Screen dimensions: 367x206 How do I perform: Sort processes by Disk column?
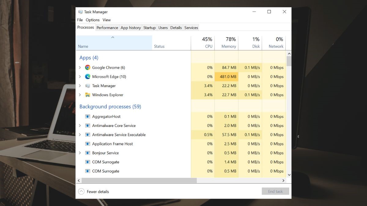point(250,43)
